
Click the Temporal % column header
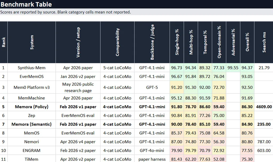205,42
